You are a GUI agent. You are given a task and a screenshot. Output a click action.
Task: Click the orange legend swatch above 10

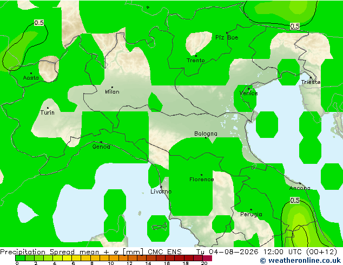(114, 258)
